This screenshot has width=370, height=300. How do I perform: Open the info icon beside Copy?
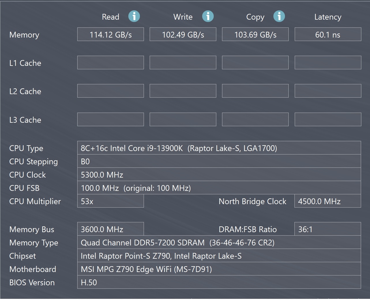pyautogui.click(x=279, y=16)
